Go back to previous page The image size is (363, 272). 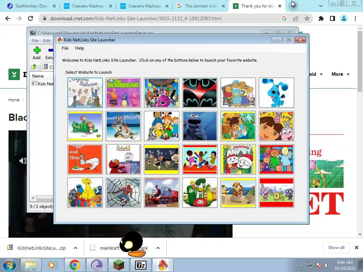[x=8, y=18]
